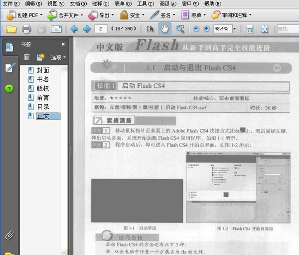
Task: Select the 书名 bookmark
Action: tap(43, 79)
